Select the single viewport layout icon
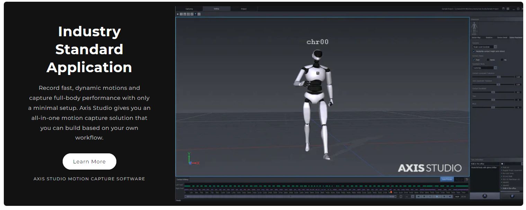Viewport: 526px width, 210px height. click(x=178, y=14)
